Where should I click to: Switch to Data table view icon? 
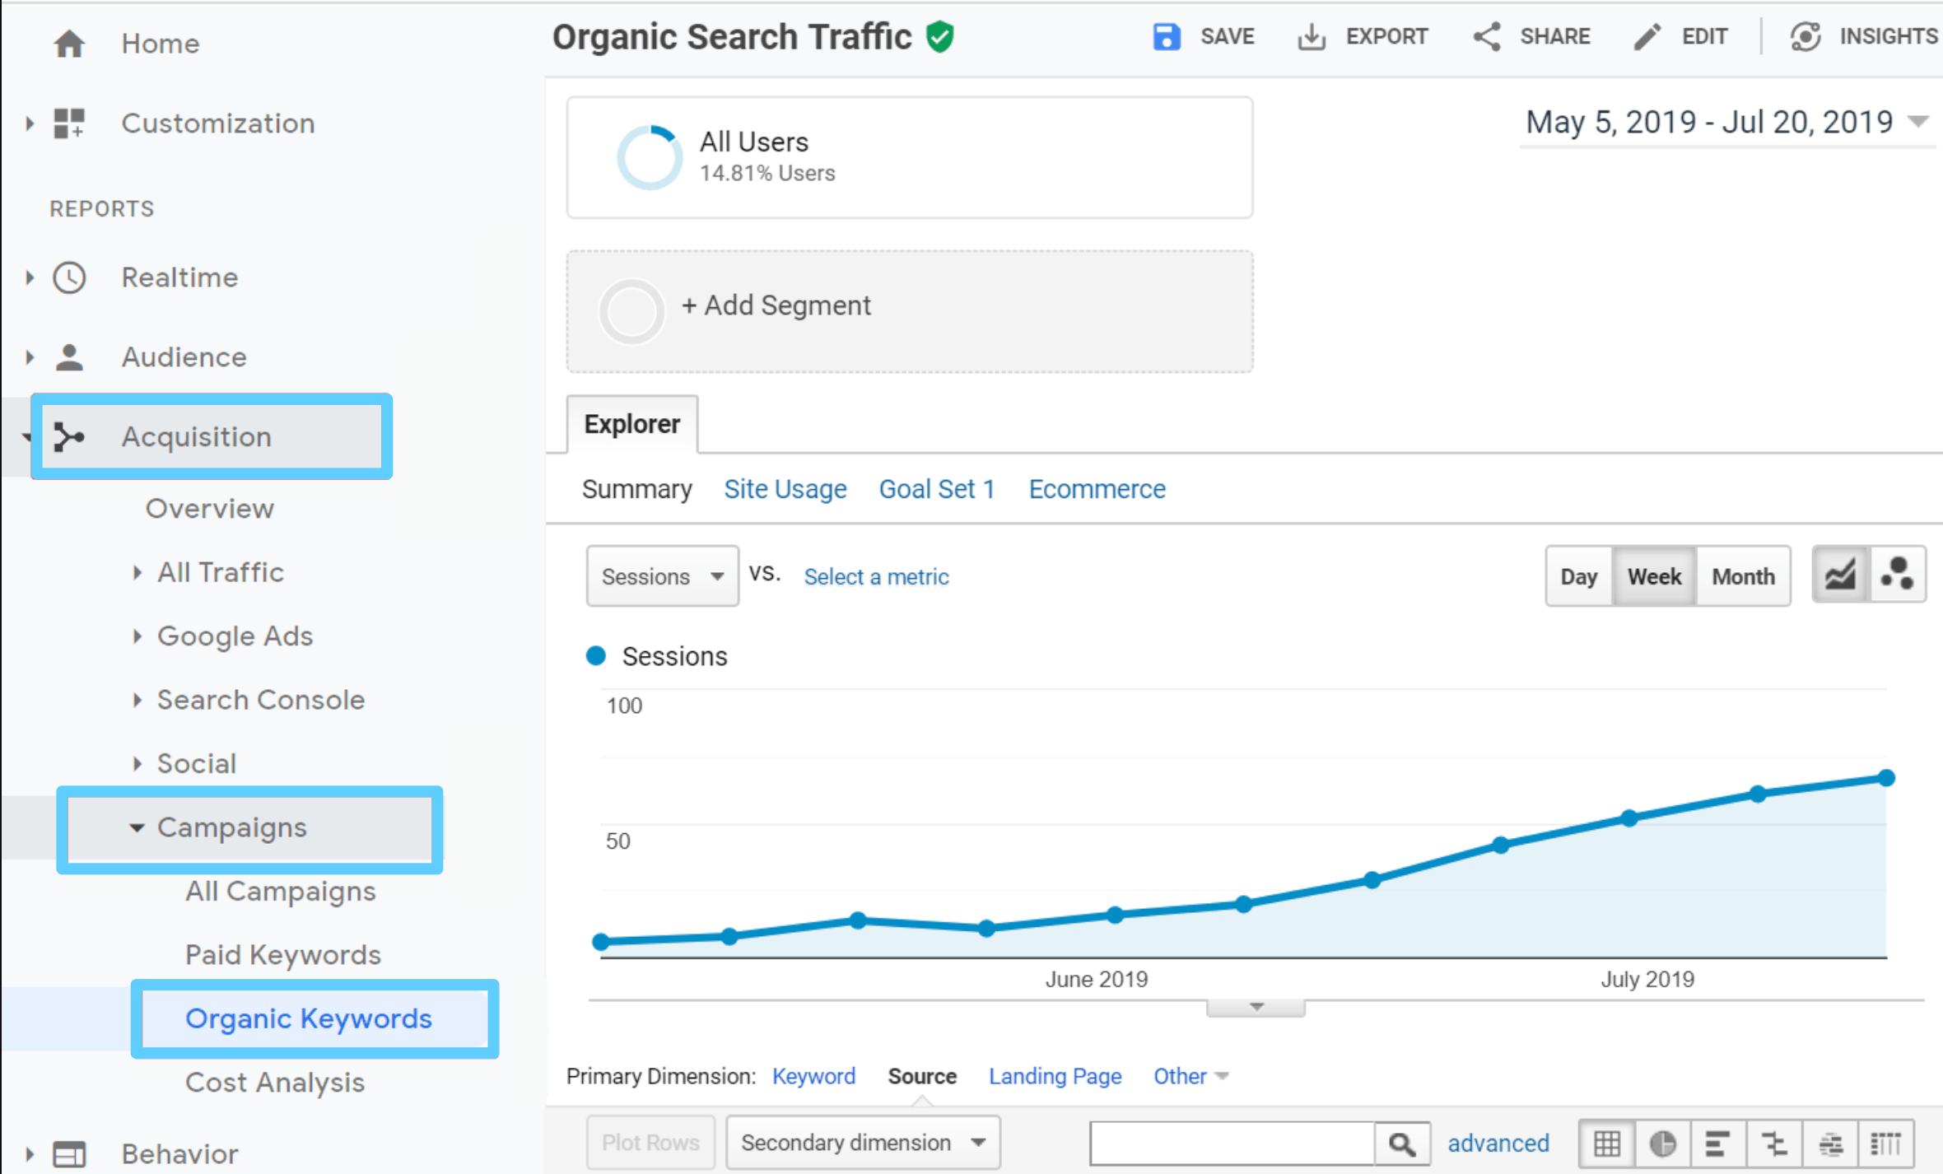click(1607, 1144)
